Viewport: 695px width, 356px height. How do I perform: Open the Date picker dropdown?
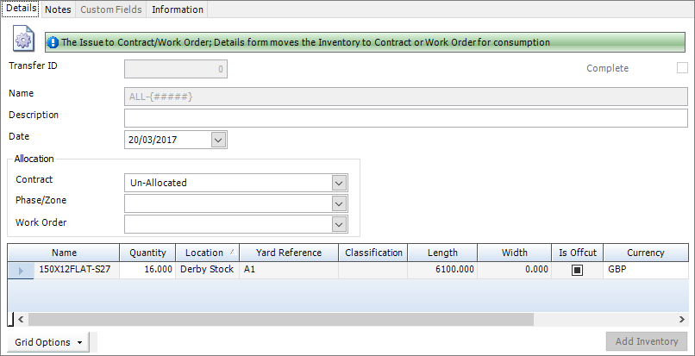pyautogui.click(x=217, y=140)
